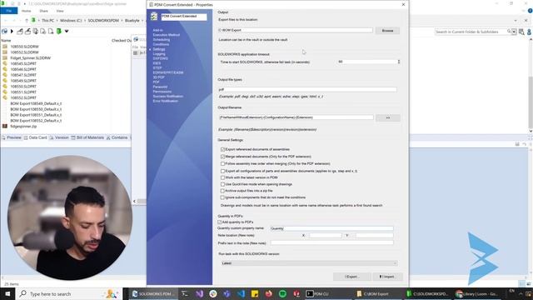
Task: Expand the Explorer search box dropdown
Action: [x=514, y=32]
